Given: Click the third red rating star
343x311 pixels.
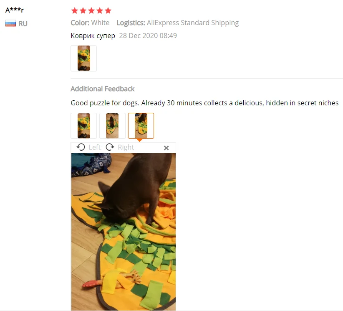Looking at the screenshot, I should tap(91, 10).
